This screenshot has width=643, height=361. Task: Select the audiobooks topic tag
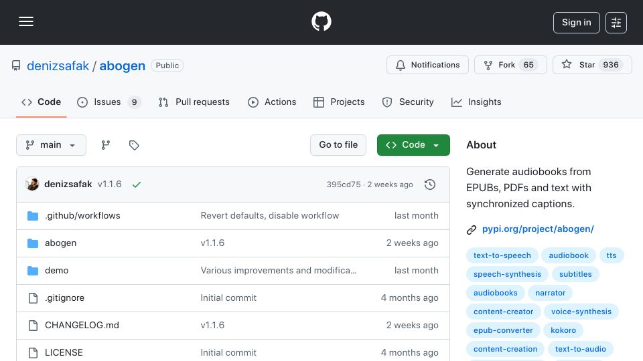point(496,293)
